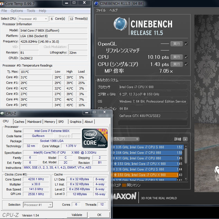Screen dimensions: 219x219
Task: Run the single-core CPU 実行 button
Action: pyautogui.click(x=176, y=64)
